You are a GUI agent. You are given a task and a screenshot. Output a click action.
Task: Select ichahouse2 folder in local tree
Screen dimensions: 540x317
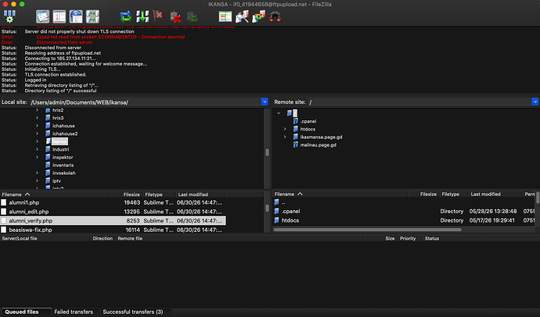[x=65, y=134]
